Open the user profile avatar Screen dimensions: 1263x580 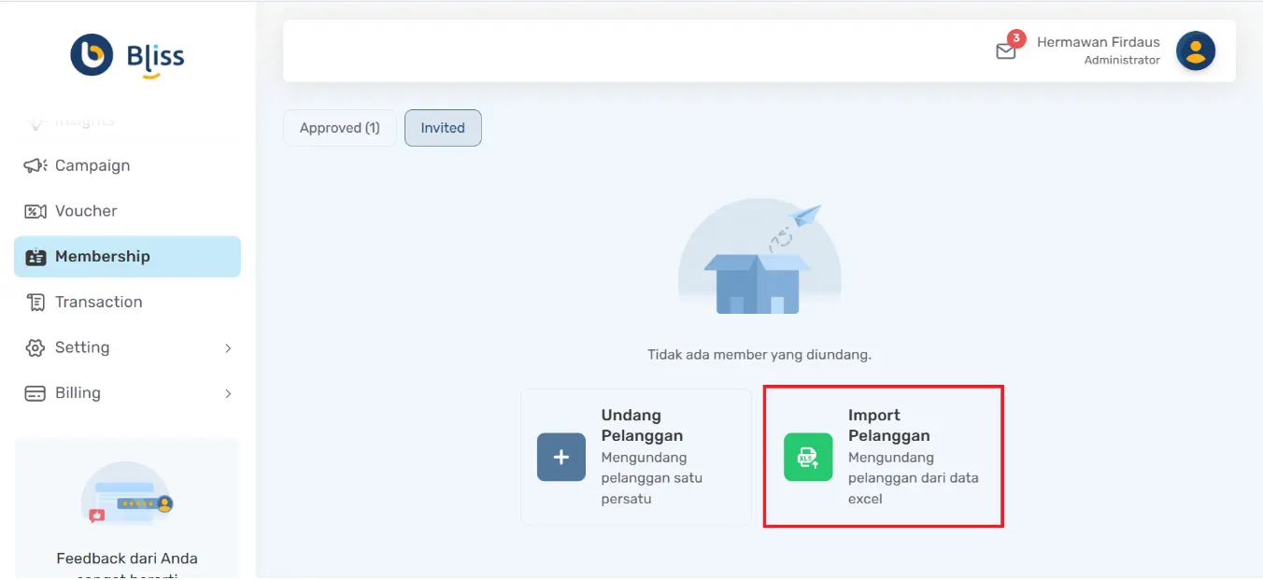[1196, 50]
